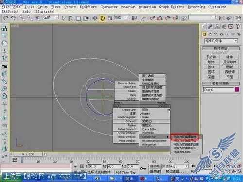
Task: Select 转换为NURBS in the Convert To submenu
Action: coord(186,152)
